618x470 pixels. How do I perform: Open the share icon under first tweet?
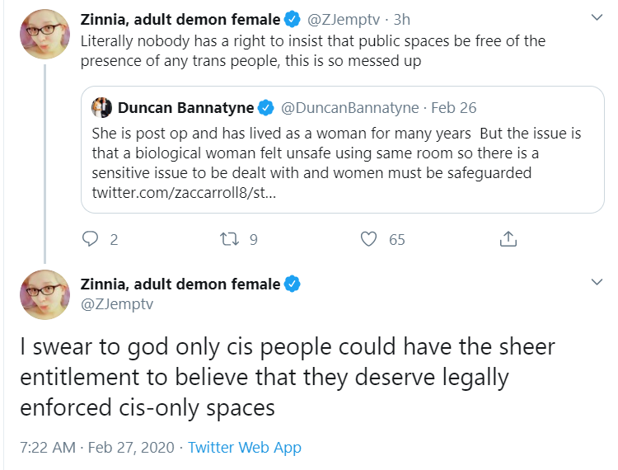pyautogui.click(x=508, y=238)
